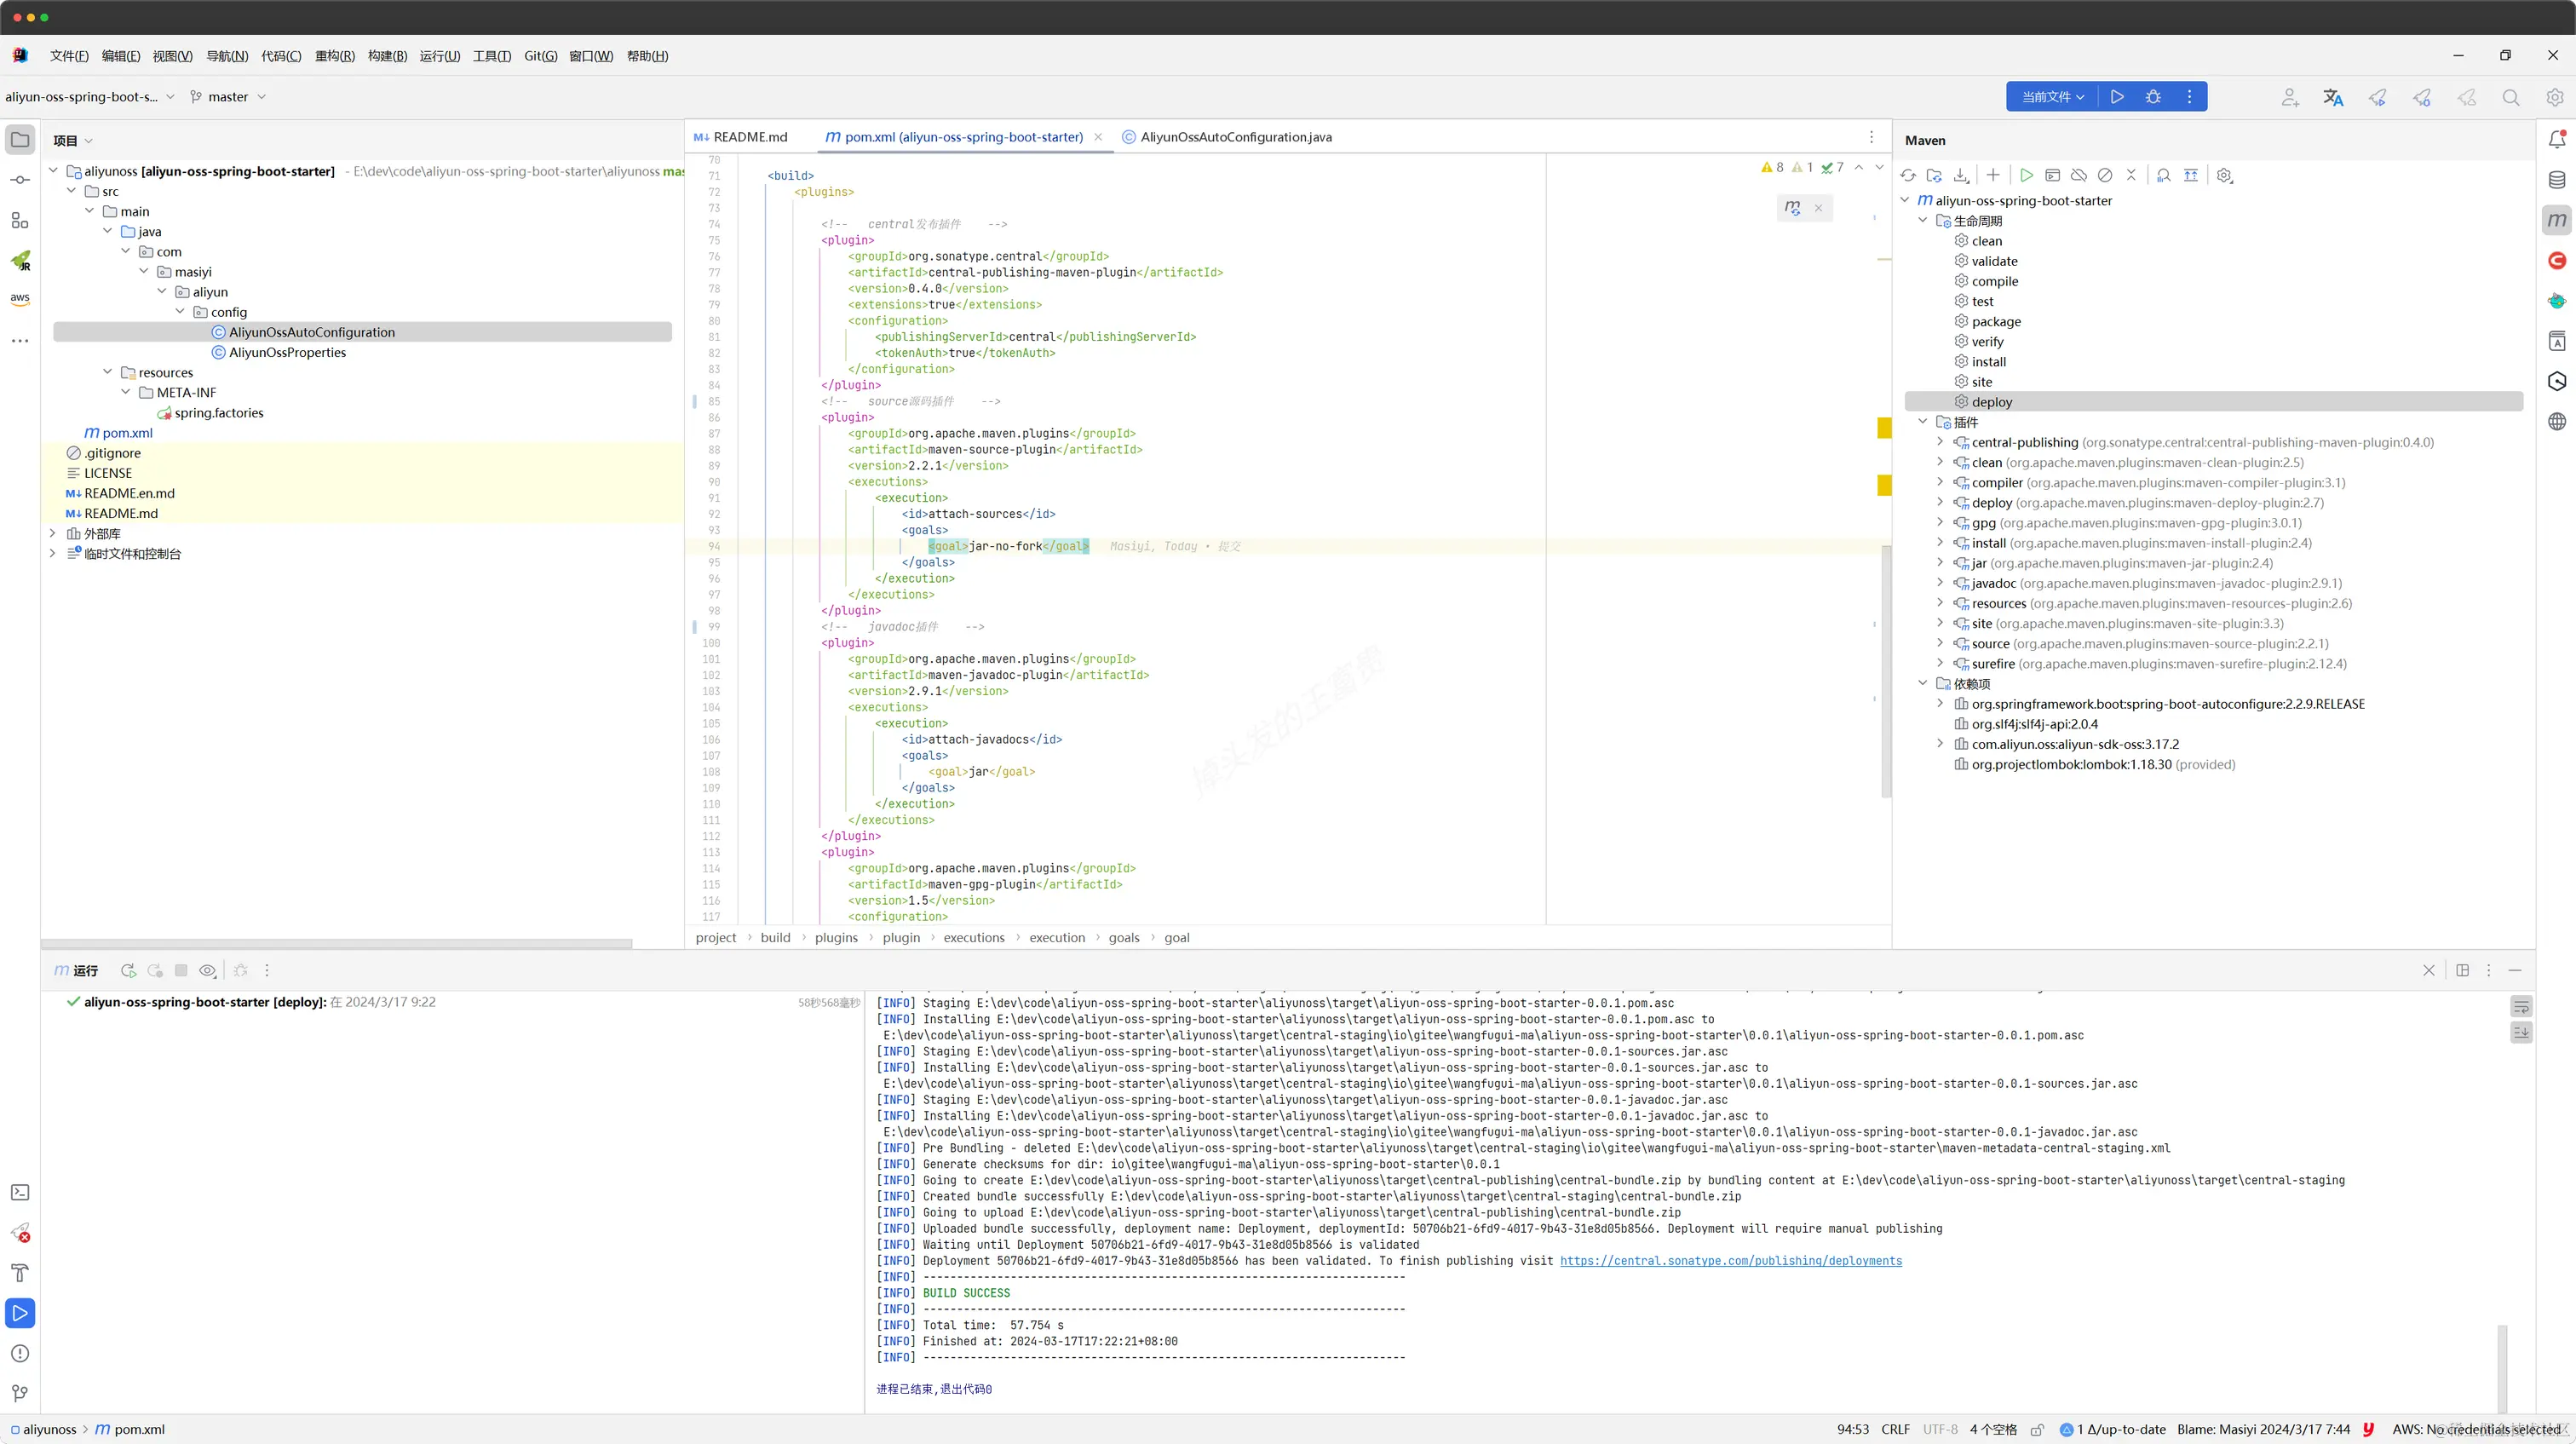The height and width of the screenshot is (1444, 2576).
Task: Reload all Maven projects
Action: pyautogui.click(x=1908, y=175)
